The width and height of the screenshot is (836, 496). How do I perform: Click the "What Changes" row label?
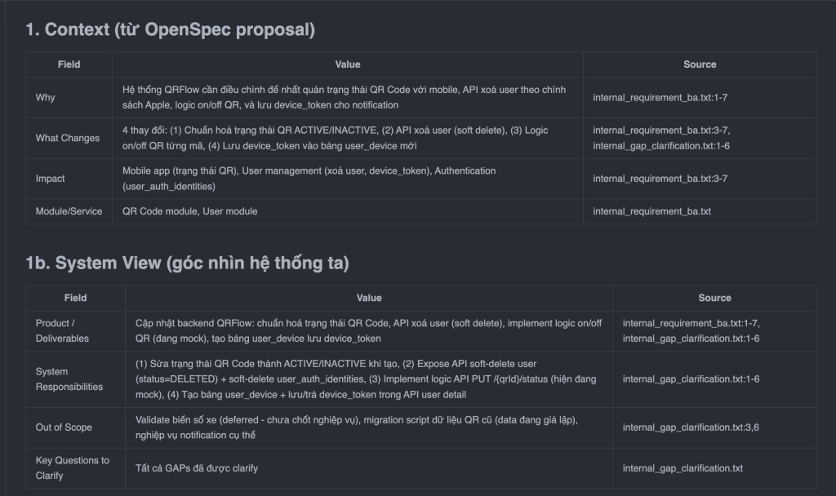click(68, 138)
